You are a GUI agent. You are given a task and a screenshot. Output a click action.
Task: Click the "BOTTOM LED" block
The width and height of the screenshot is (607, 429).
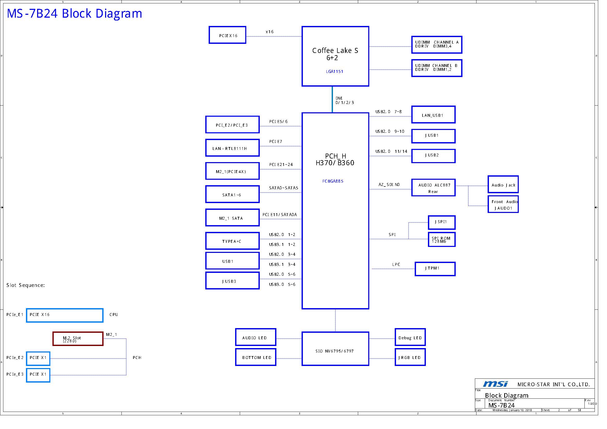pyautogui.click(x=255, y=357)
